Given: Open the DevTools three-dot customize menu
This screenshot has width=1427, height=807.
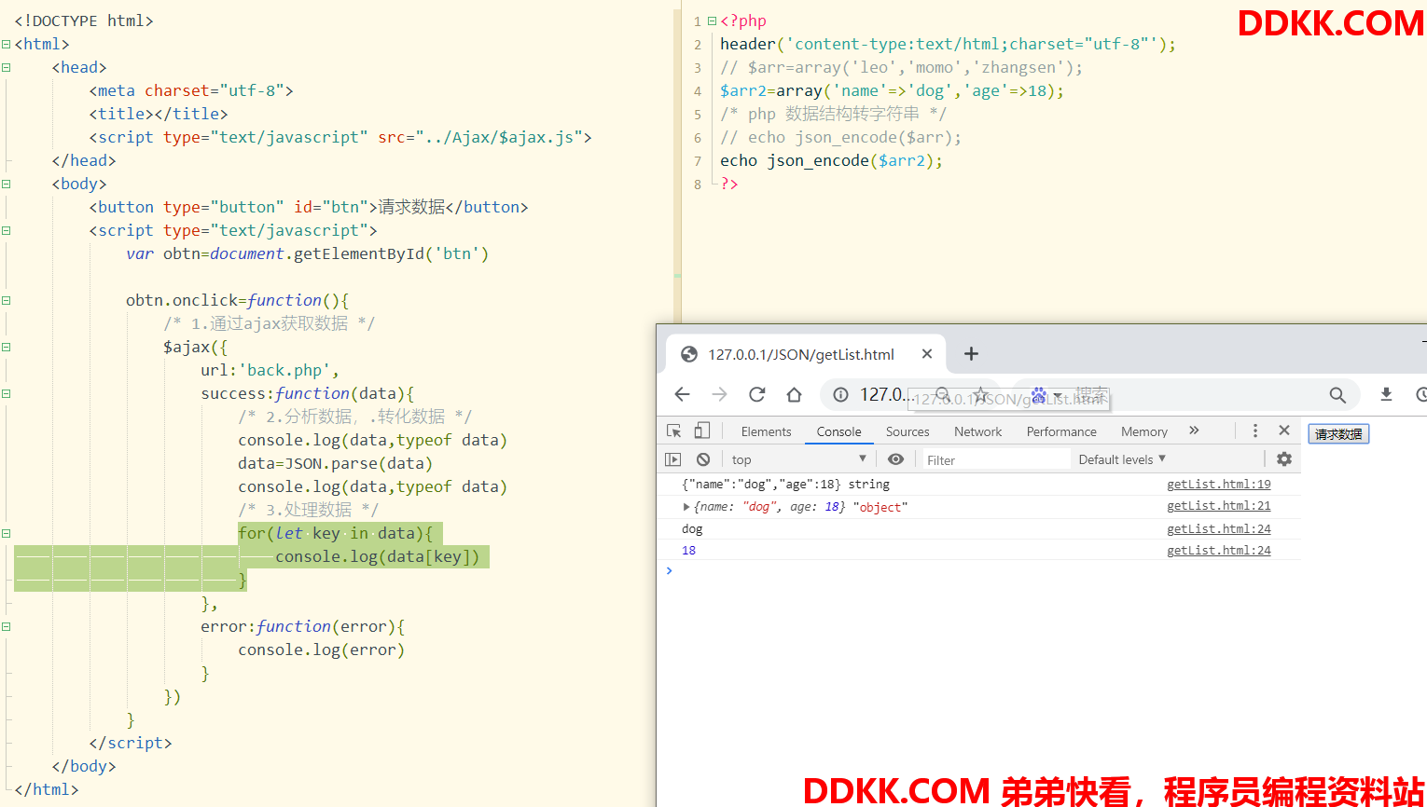Looking at the screenshot, I should click(x=1255, y=431).
